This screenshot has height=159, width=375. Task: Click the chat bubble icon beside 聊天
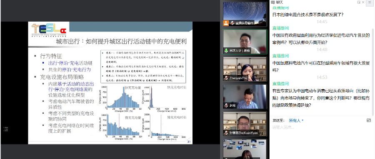[273, 2]
